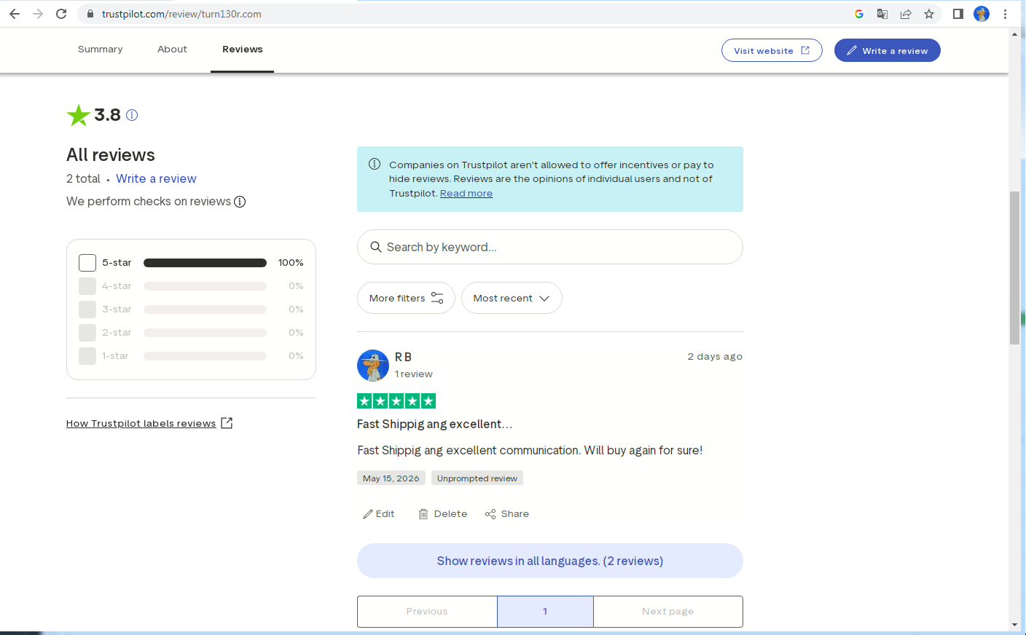Go to Next page of reviews
Screen dimensions: 1026x635
(x=668, y=612)
